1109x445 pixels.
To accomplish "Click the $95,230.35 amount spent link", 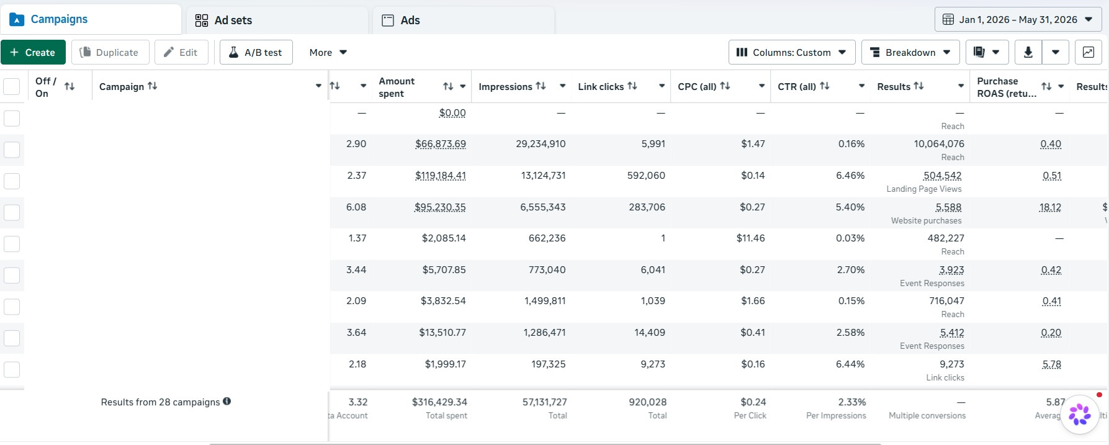I will (440, 207).
